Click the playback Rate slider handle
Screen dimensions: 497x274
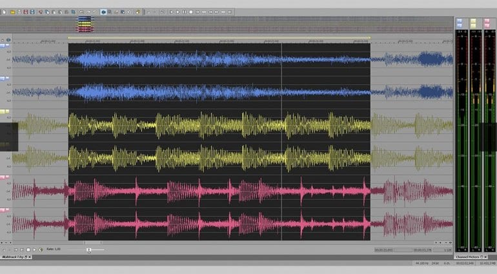point(89,250)
